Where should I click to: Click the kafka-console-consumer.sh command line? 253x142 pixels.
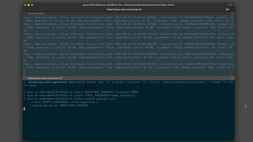point(70,99)
